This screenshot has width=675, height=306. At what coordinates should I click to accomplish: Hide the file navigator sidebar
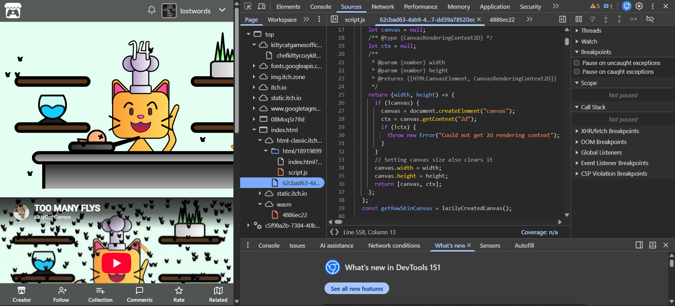coord(334,19)
